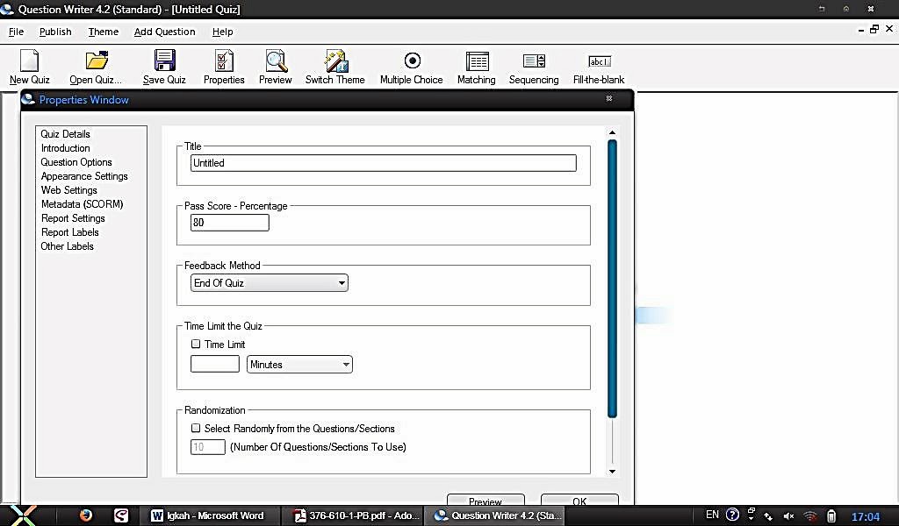Viewport: 899px width, 526px height.
Task: Open the Help menu
Action: [x=222, y=32]
